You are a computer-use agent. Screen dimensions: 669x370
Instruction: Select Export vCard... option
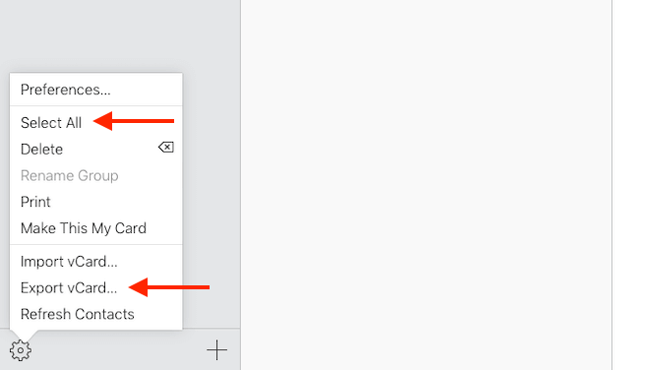(96, 288)
